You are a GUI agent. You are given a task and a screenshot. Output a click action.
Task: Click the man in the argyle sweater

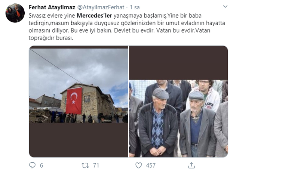157,122
